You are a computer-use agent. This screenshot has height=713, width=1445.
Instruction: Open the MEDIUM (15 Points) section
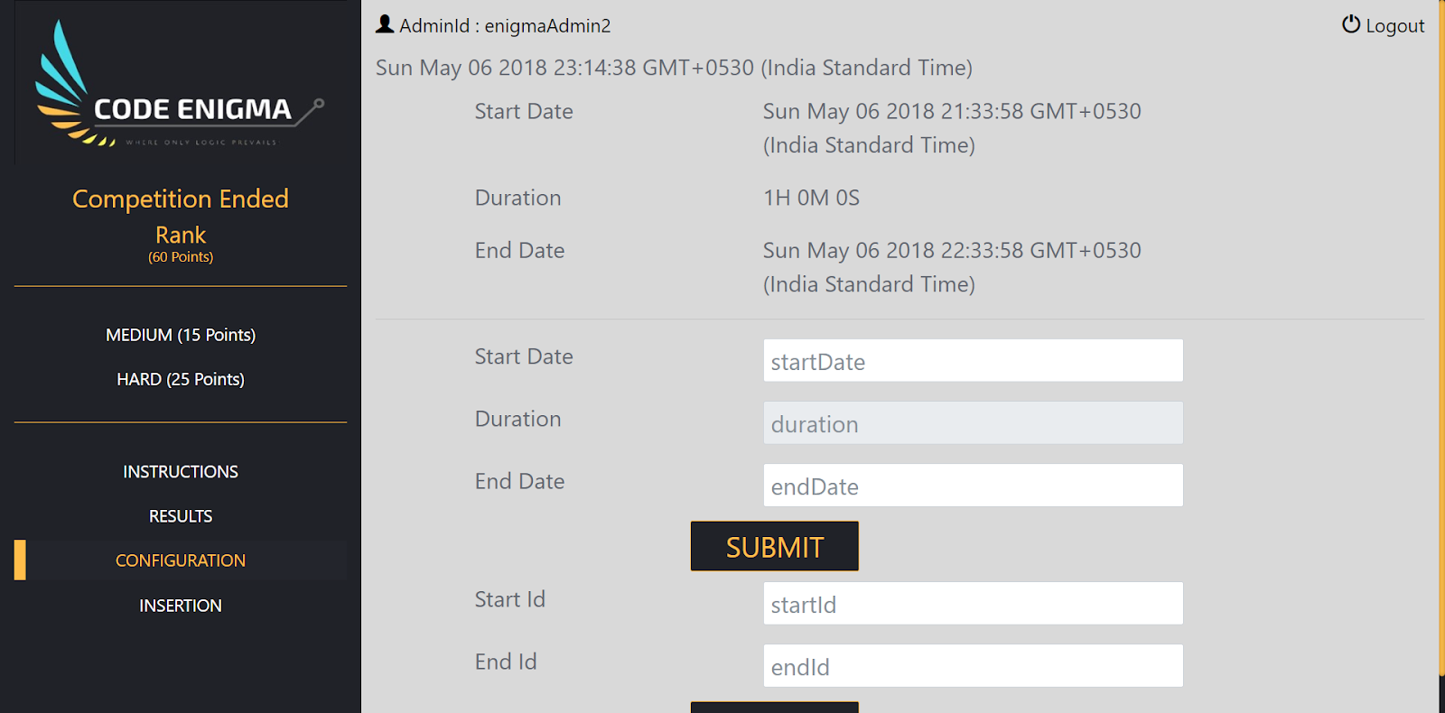[x=181, y=335]
